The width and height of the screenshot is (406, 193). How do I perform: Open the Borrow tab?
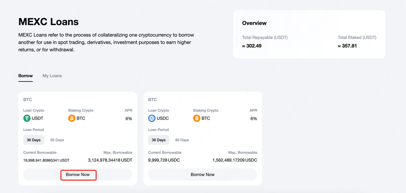click(25, 76)
